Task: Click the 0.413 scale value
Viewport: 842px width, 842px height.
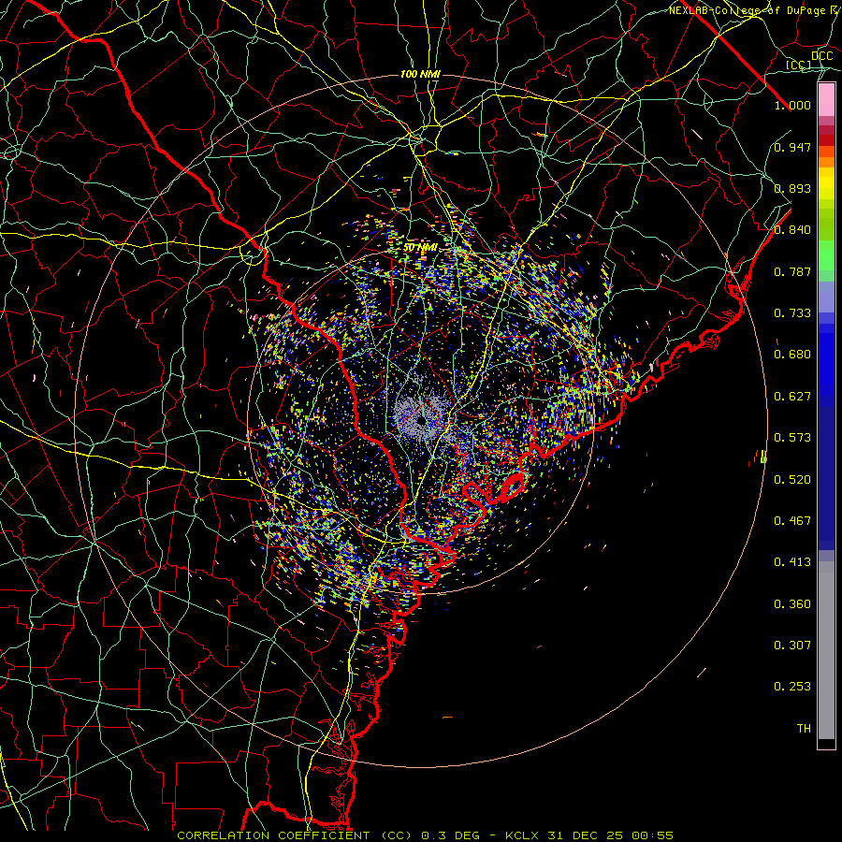Action: 792,562
